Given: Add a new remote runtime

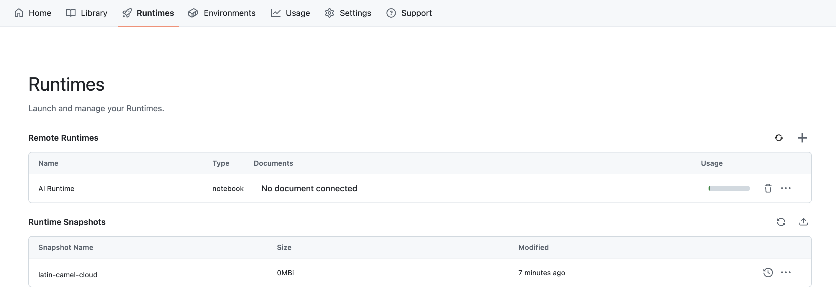Looking at the screenshot, I should (802, 138).
